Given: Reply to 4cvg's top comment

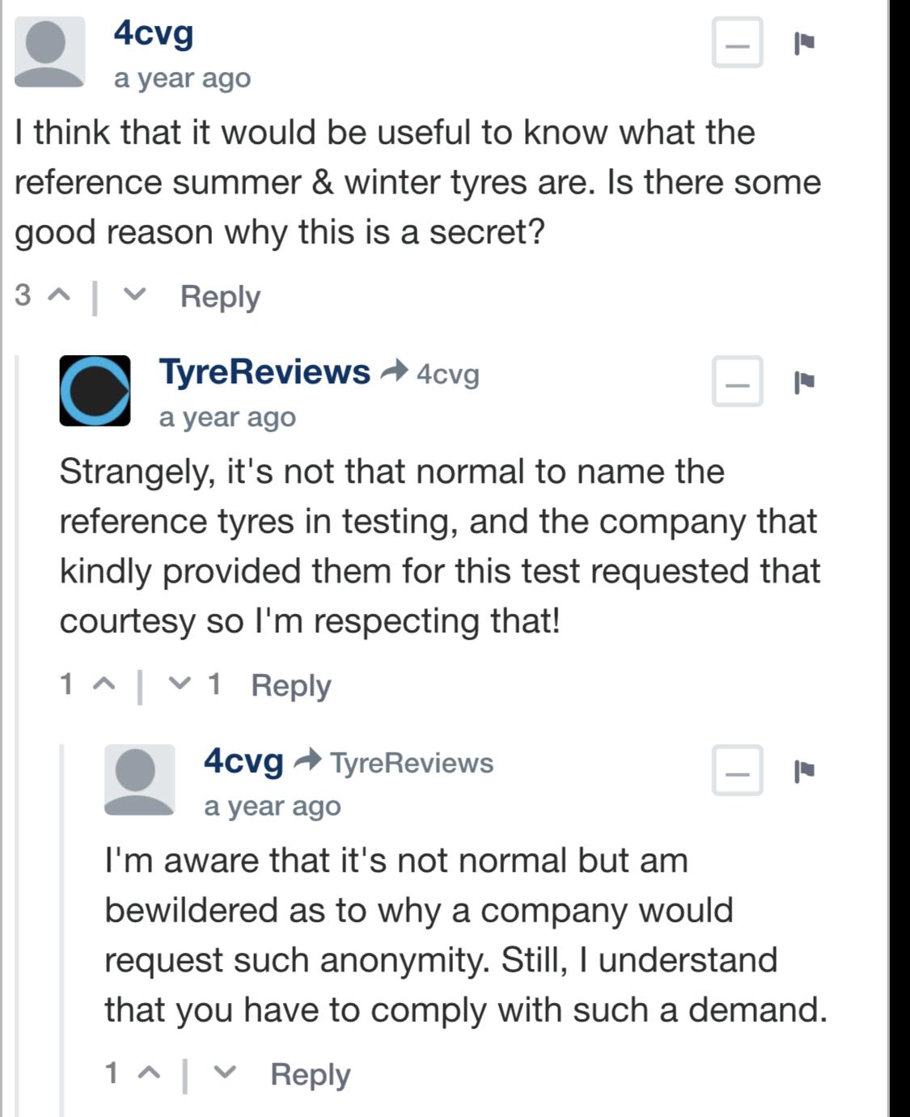Looking at the screenshot, I should point(220,296).
